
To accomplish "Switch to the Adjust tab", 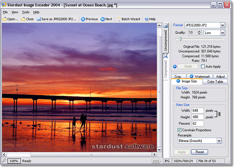I will click(221, 76).
